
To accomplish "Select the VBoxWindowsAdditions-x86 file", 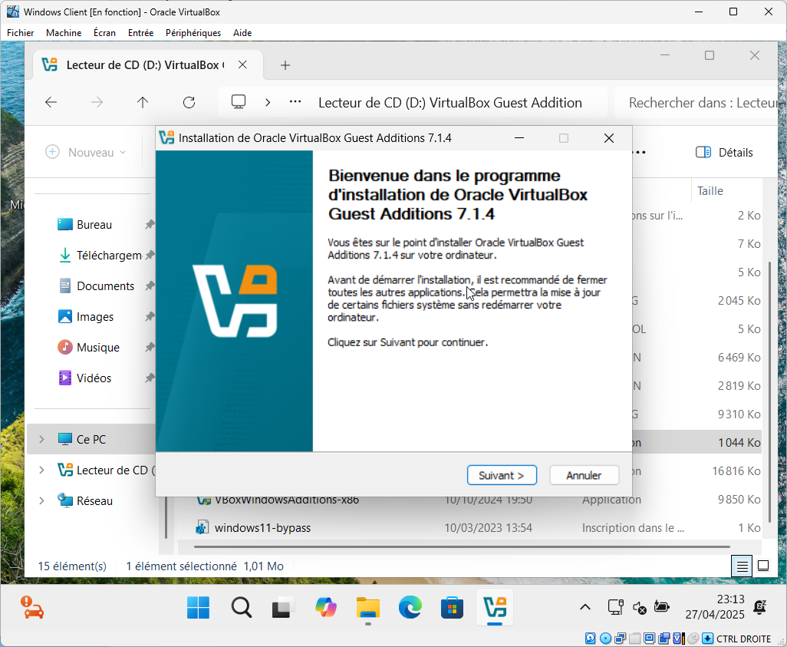I will click(286, 500).
